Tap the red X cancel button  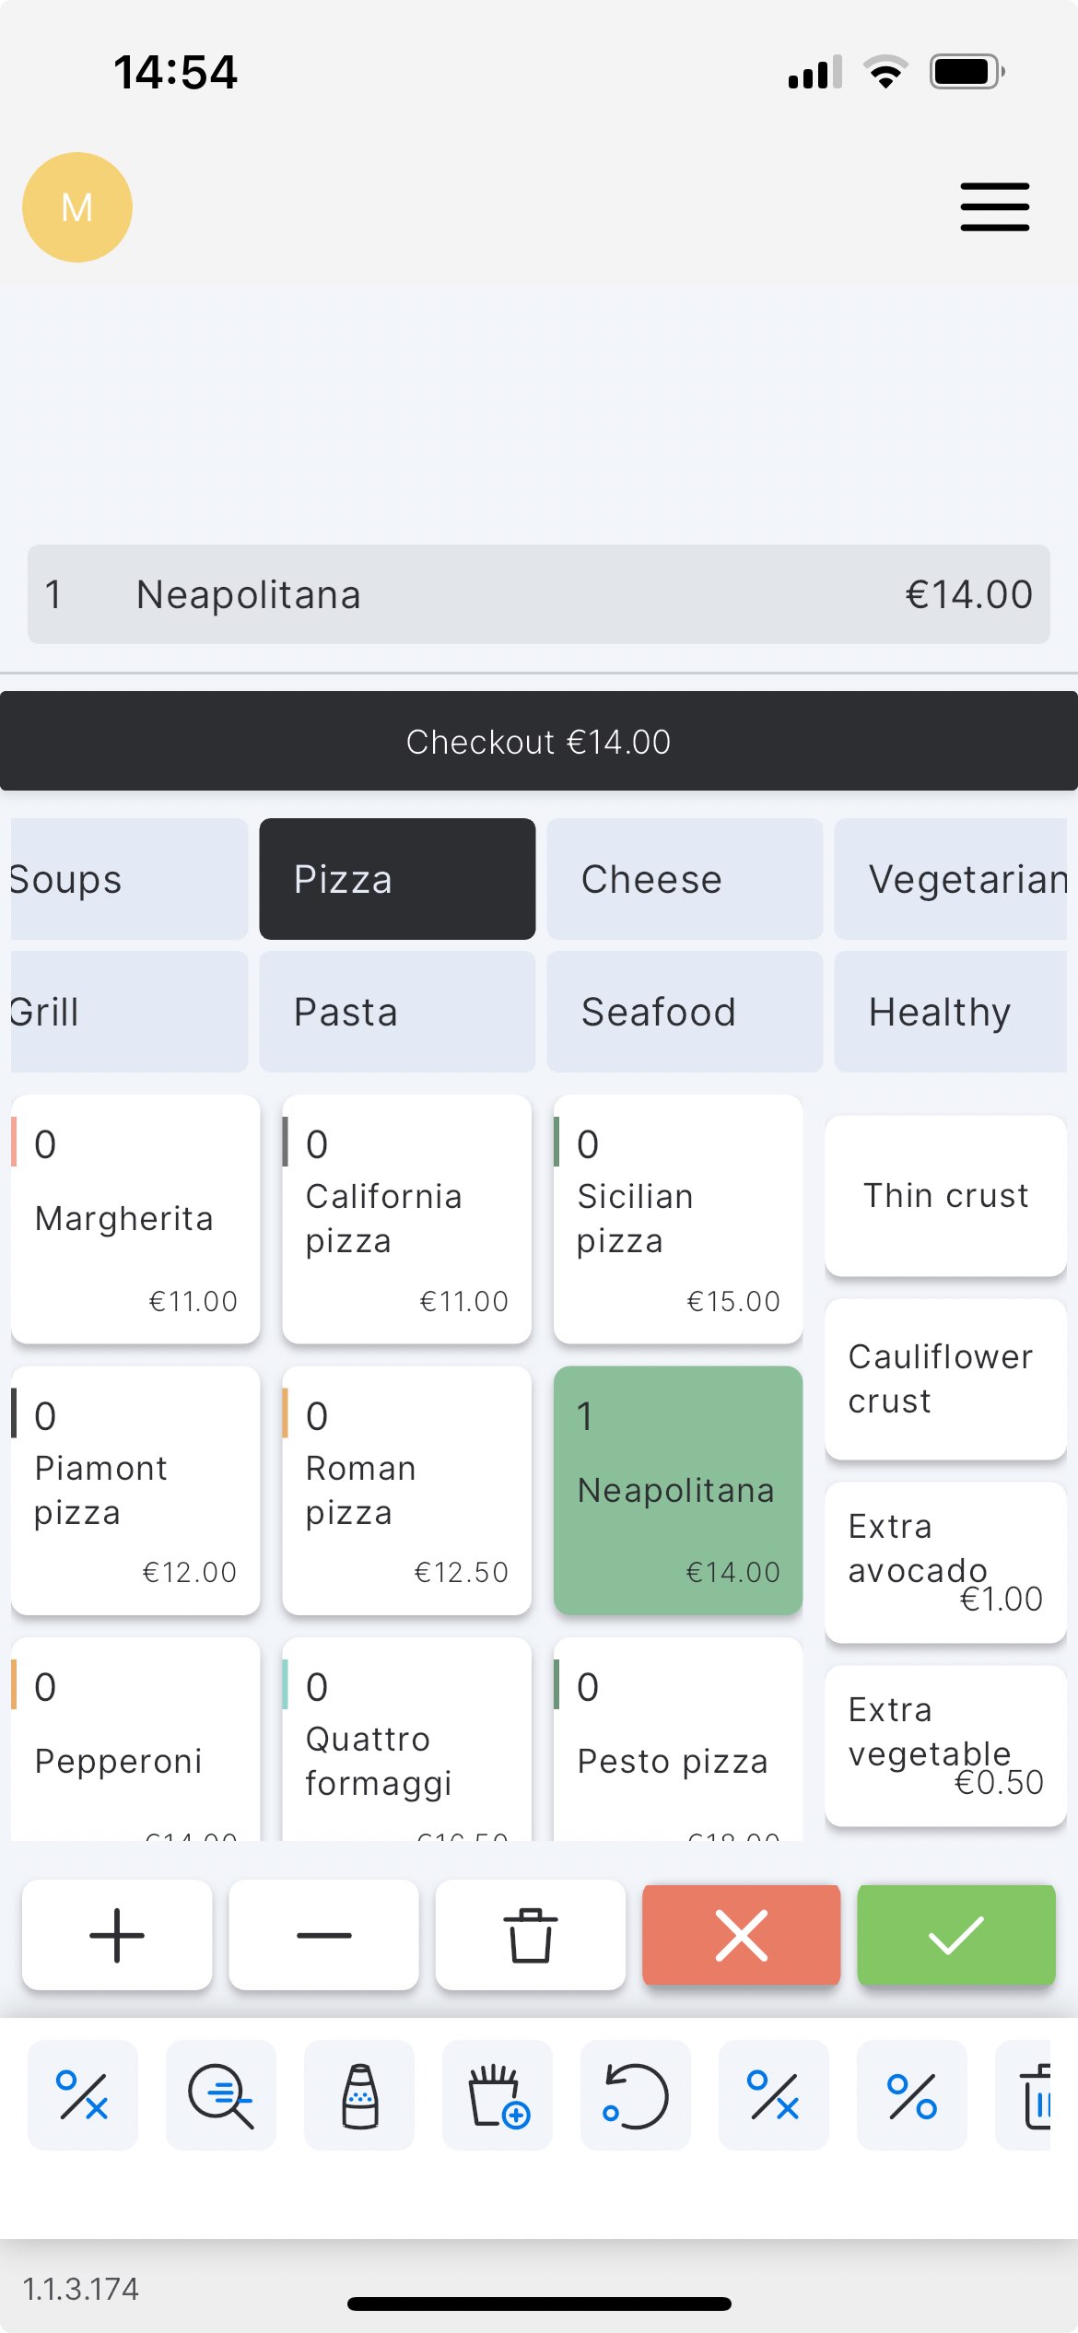point(741,1935)
